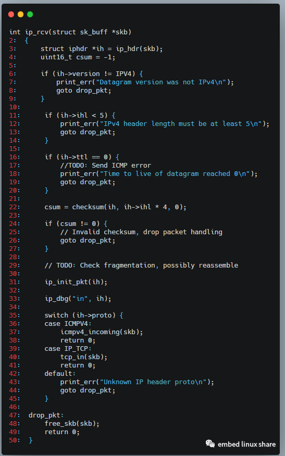Click the uint16_t csum declaration
Screen dimensions: 285x456
click(78, 57)
